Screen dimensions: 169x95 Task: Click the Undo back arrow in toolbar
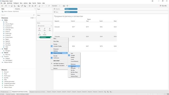[x=6, y=6]
